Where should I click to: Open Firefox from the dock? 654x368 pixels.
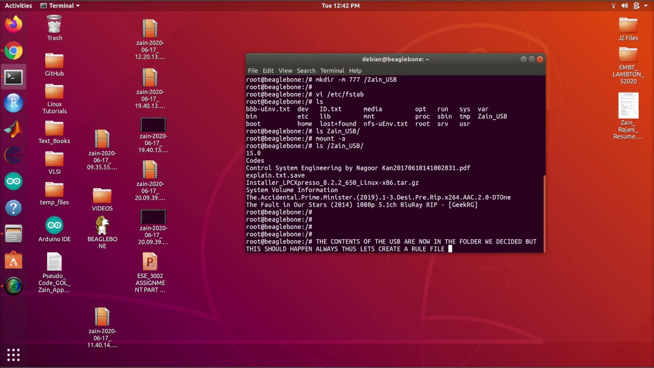click(14, 24)
